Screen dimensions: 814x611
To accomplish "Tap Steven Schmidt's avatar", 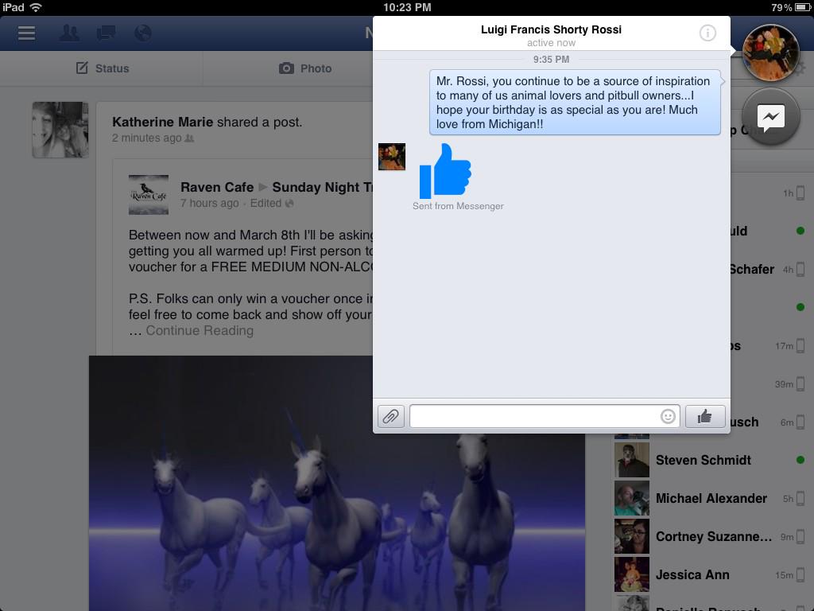I will click(632, 460).
